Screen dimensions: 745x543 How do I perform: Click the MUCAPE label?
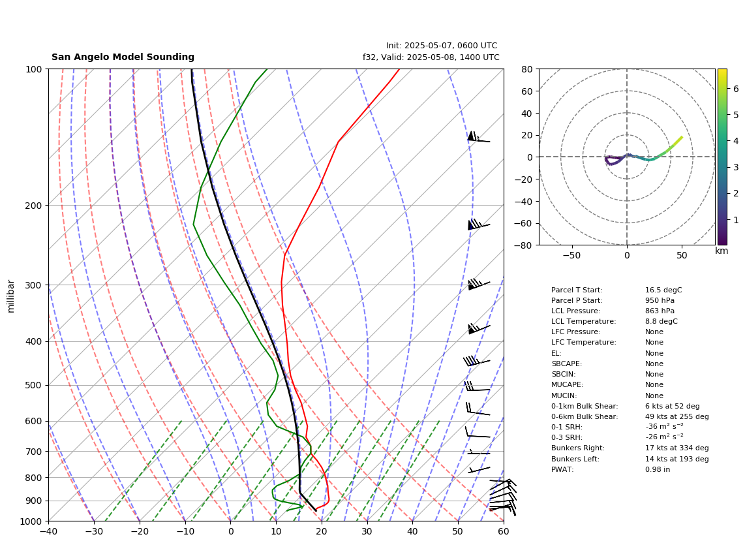pyautogui.click(x=568, y=384)
